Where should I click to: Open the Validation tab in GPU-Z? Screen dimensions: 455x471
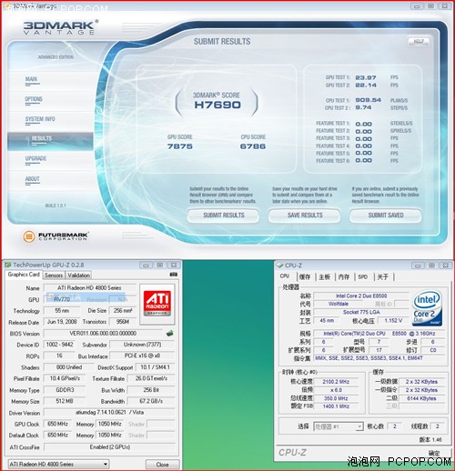coord(78,275)
